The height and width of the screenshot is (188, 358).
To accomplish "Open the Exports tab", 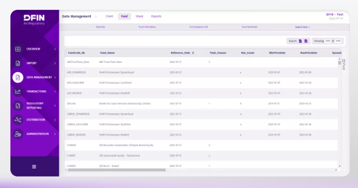I will [x=156, y=16].
